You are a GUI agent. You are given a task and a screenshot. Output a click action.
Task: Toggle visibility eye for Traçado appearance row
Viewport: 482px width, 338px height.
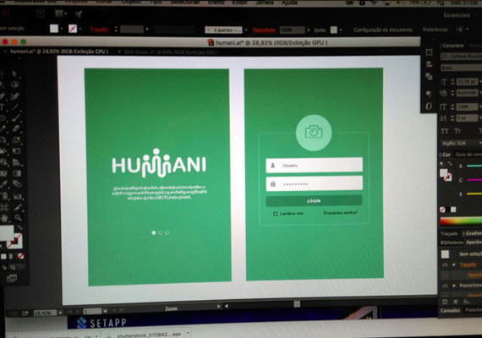tap(445, 264)
